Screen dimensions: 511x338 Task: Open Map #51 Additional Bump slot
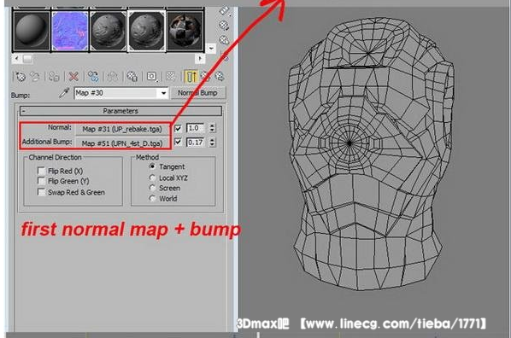[122, 143]
